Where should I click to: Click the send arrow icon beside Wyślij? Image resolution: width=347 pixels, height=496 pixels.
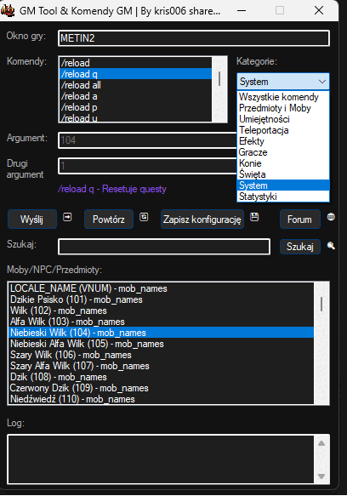(67, 217)
